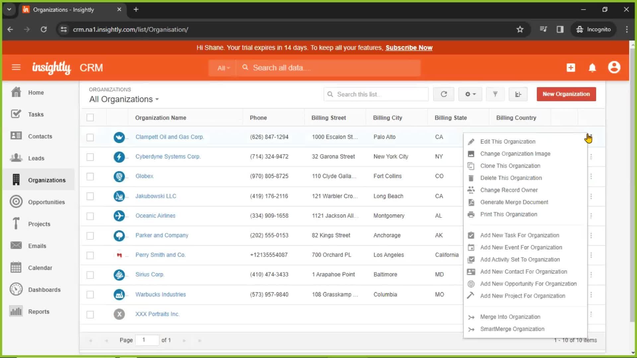Open Tasks from the sidebar

[x=36, y=114]
